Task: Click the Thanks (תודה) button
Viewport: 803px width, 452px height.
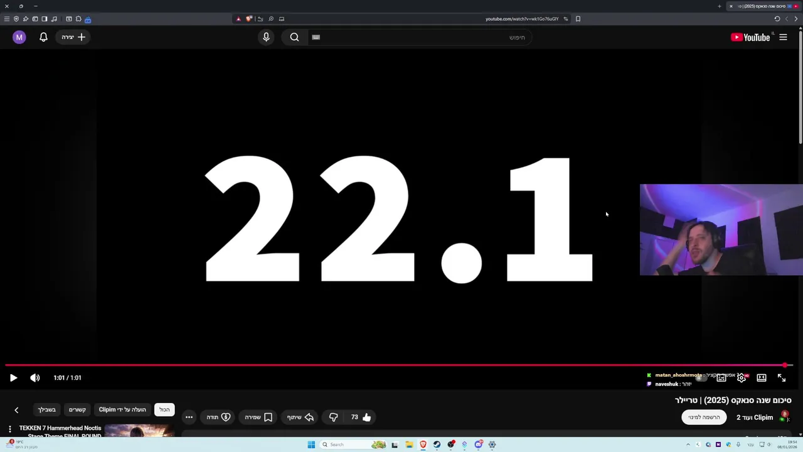Action: coord(219,417)
